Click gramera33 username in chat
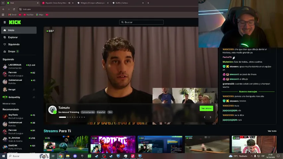The height and width of the screenshot is (159, 283). point(228,84)
